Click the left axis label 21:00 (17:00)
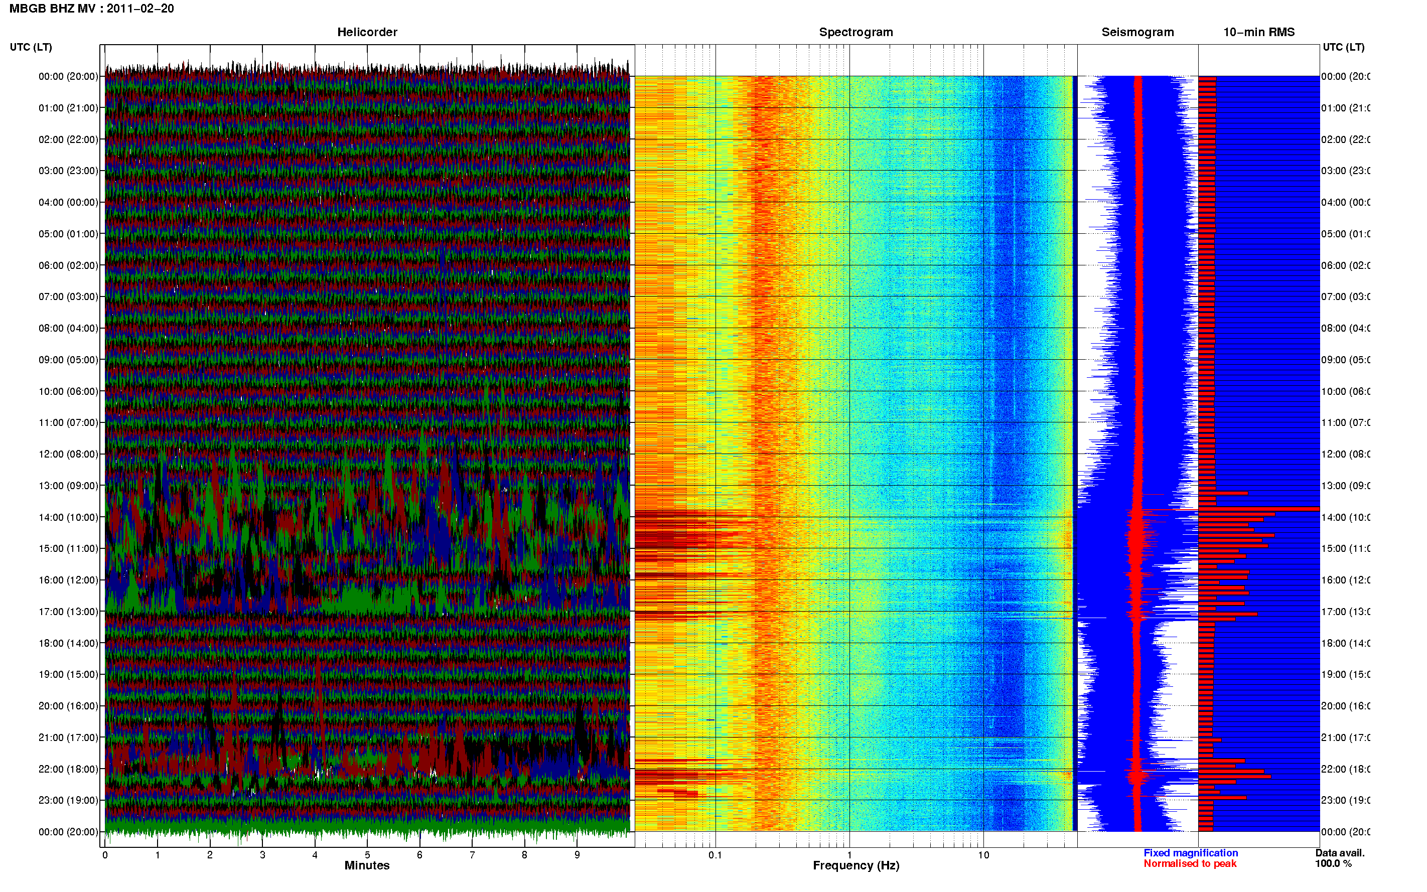 coord(68,738)
